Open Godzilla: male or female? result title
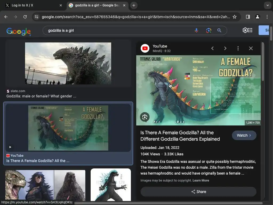 [41, 96]
